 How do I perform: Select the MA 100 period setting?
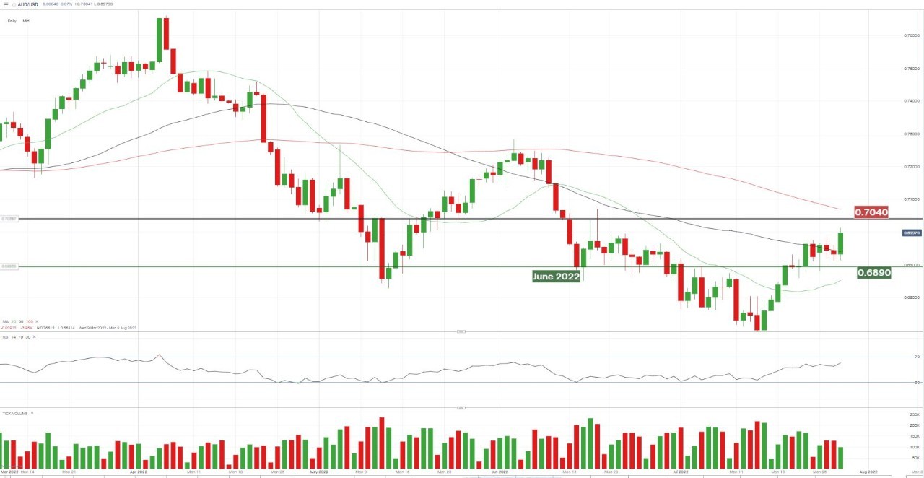click(30, 321)
